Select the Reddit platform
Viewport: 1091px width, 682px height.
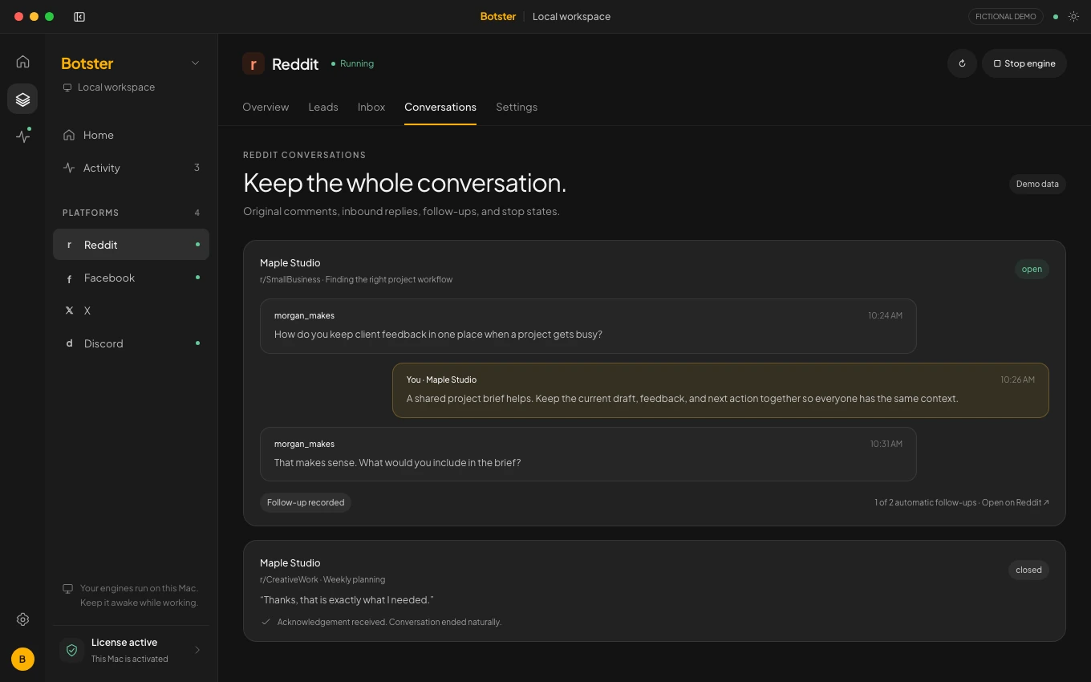click(x=131, y=245)
